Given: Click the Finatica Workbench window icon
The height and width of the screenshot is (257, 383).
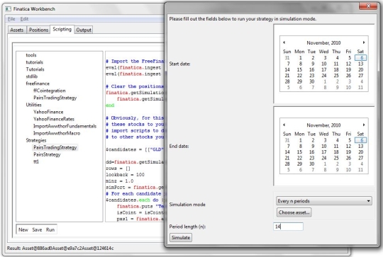Looking at the screenshot, I should pyautogui.click(x=9, y=8).
